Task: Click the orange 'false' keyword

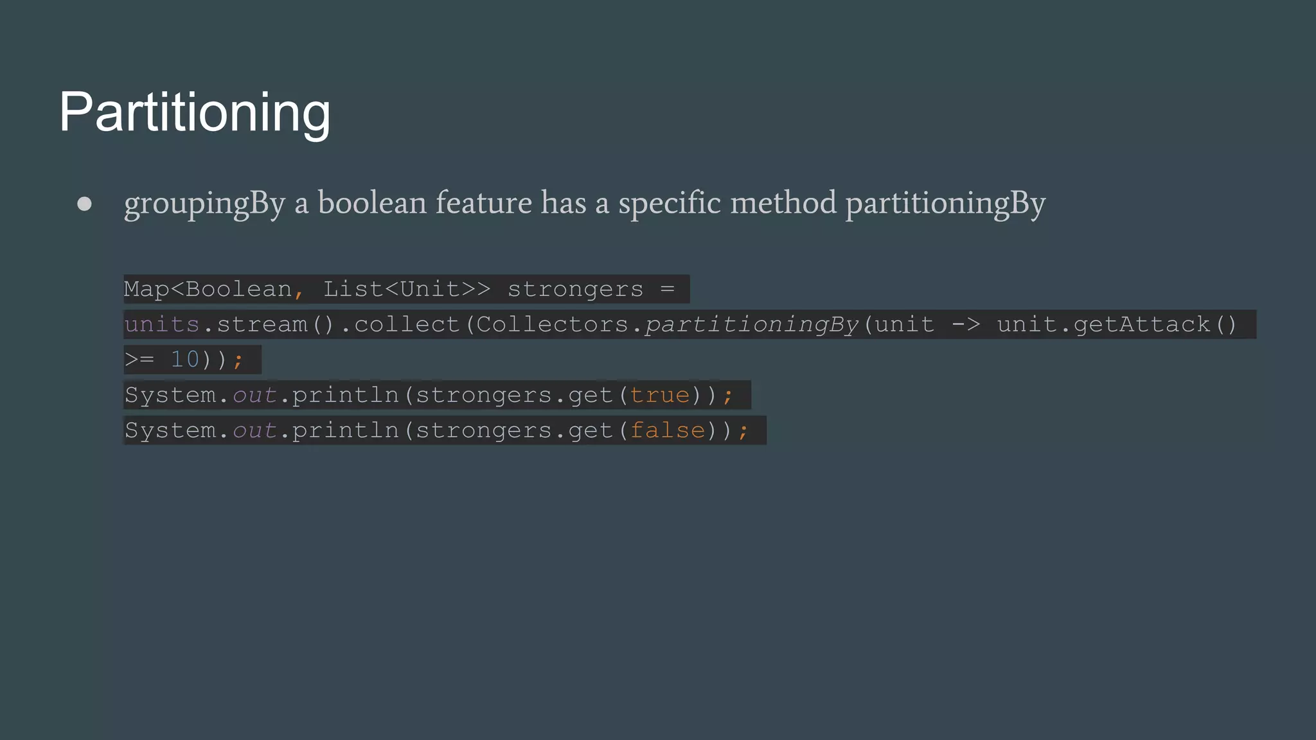Action: (667, 430)
